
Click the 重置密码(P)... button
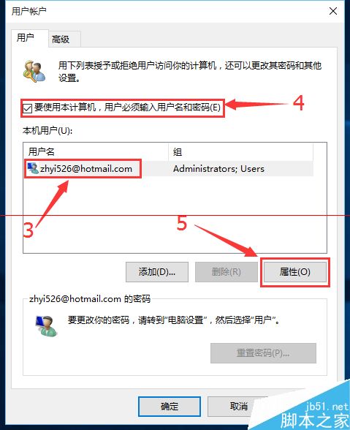(263, 353)
